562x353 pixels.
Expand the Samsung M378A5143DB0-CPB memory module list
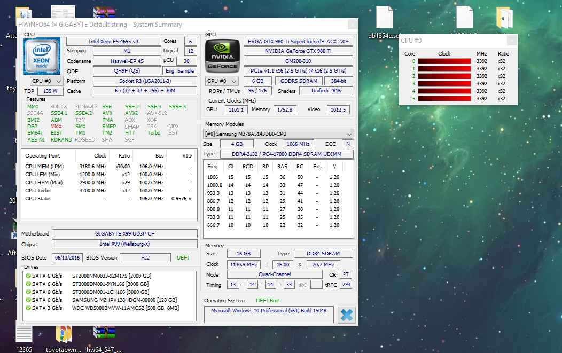(x=278, y=134)
